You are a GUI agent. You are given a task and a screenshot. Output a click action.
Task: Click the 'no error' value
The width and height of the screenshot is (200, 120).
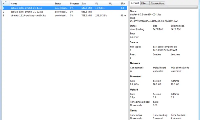point(134,37)
